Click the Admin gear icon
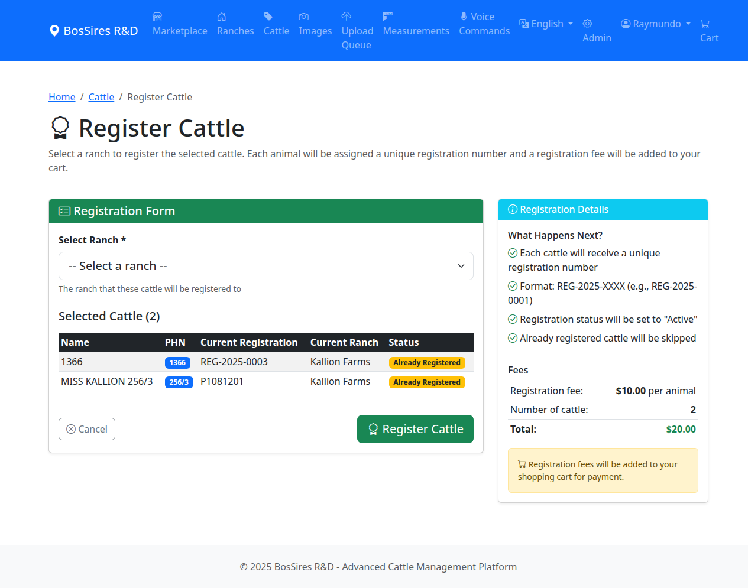748x588 pixels. coord(587,24)
